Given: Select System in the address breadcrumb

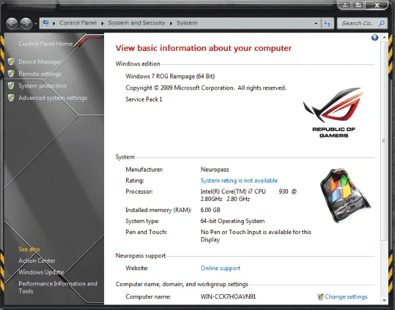Looking at the screenshot, I should click(x=187, y=23).
